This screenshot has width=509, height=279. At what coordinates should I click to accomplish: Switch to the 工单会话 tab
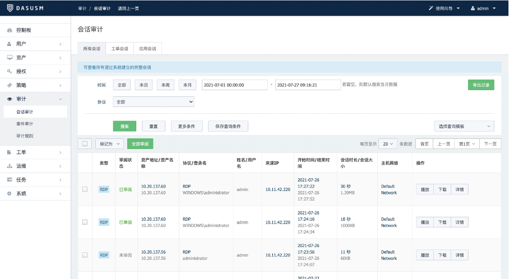[x=120, y=49]
